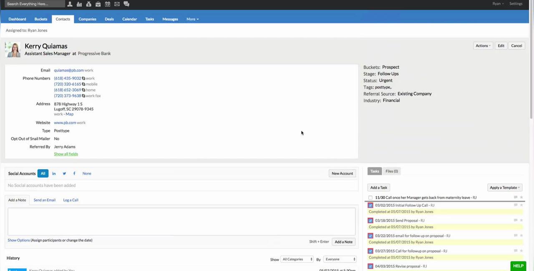534x271 pixels.
Task: Check the 11/30 Call once Manager returns task
Action: [370, 198]
